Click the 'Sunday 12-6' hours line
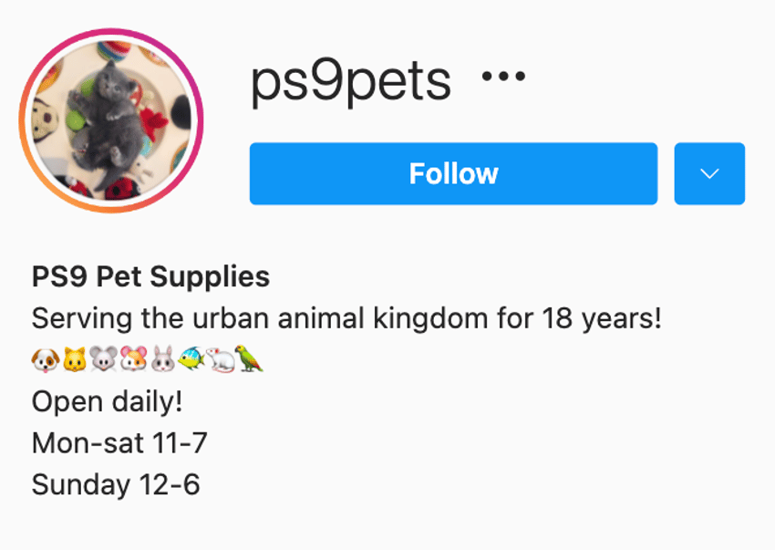Screen dimensions: 775x550 116,484
